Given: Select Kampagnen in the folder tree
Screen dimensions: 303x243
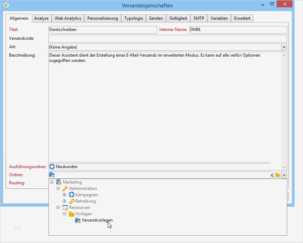Looking at the screenshot, I should [x=87, y=195].
